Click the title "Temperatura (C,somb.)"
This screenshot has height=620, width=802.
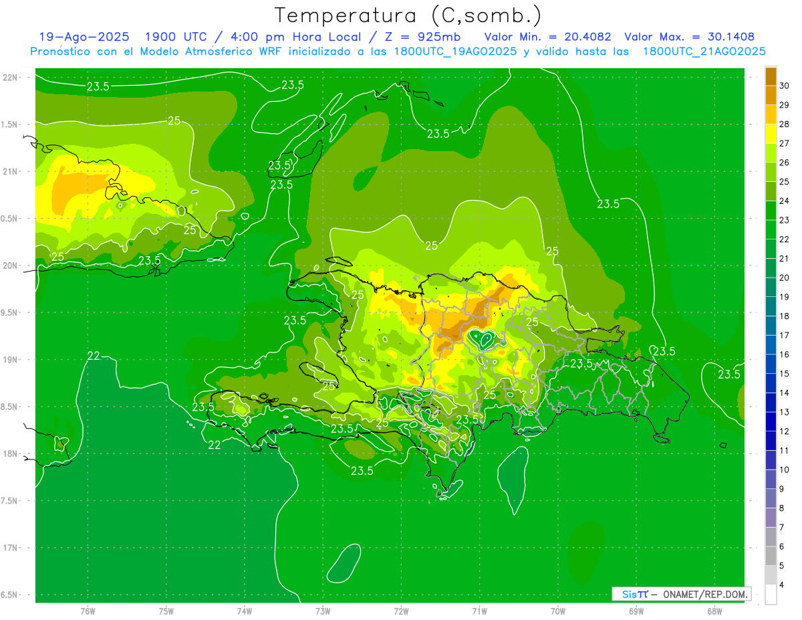(x=408, y=15)
